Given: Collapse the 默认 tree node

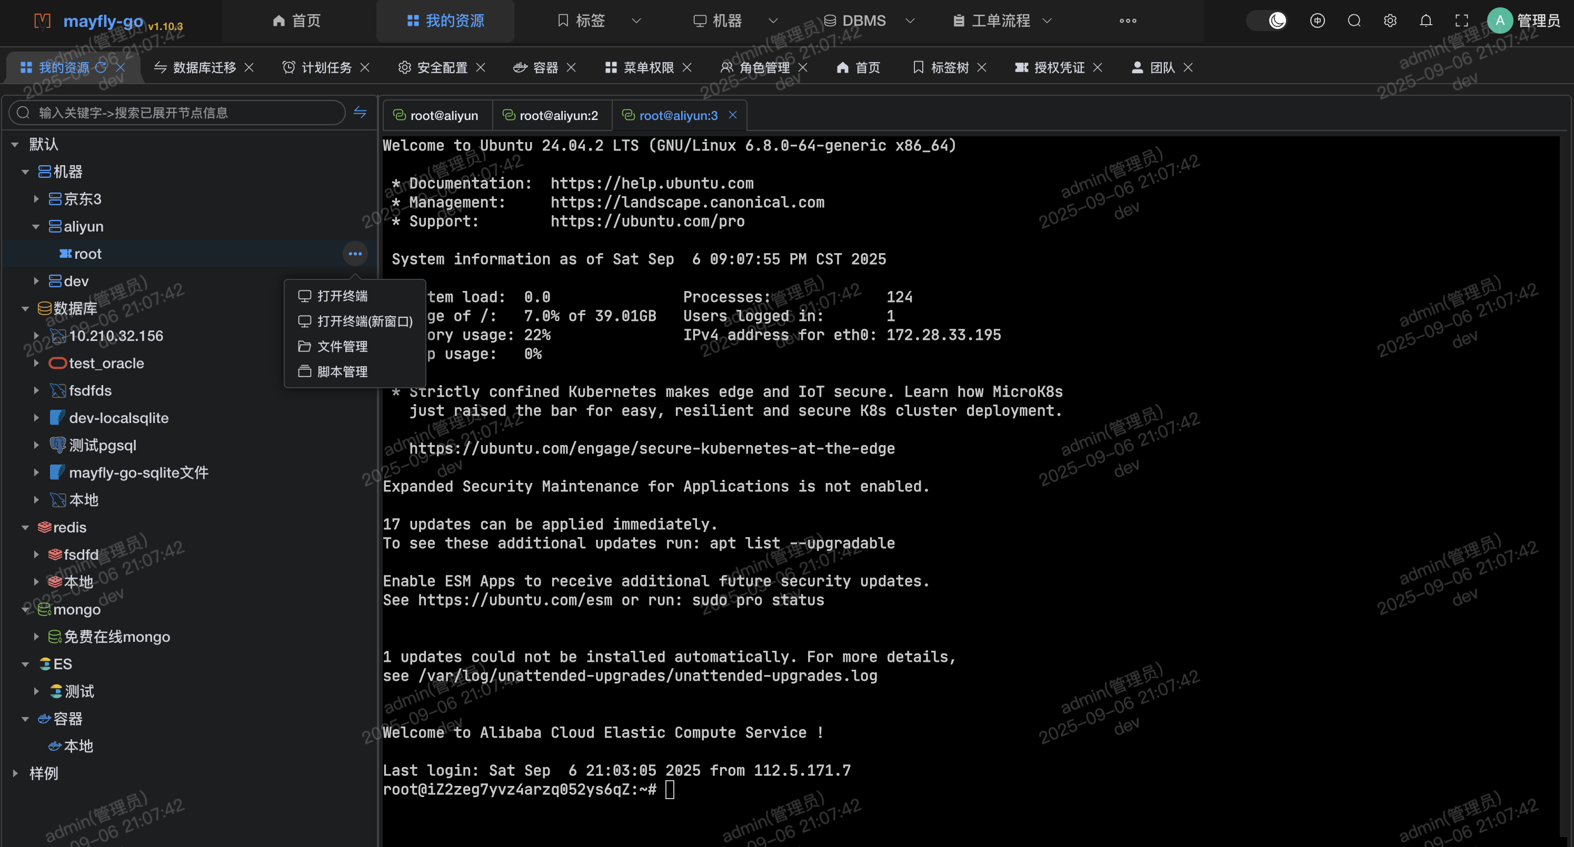Looking at the screenshot, I should 15,145.
